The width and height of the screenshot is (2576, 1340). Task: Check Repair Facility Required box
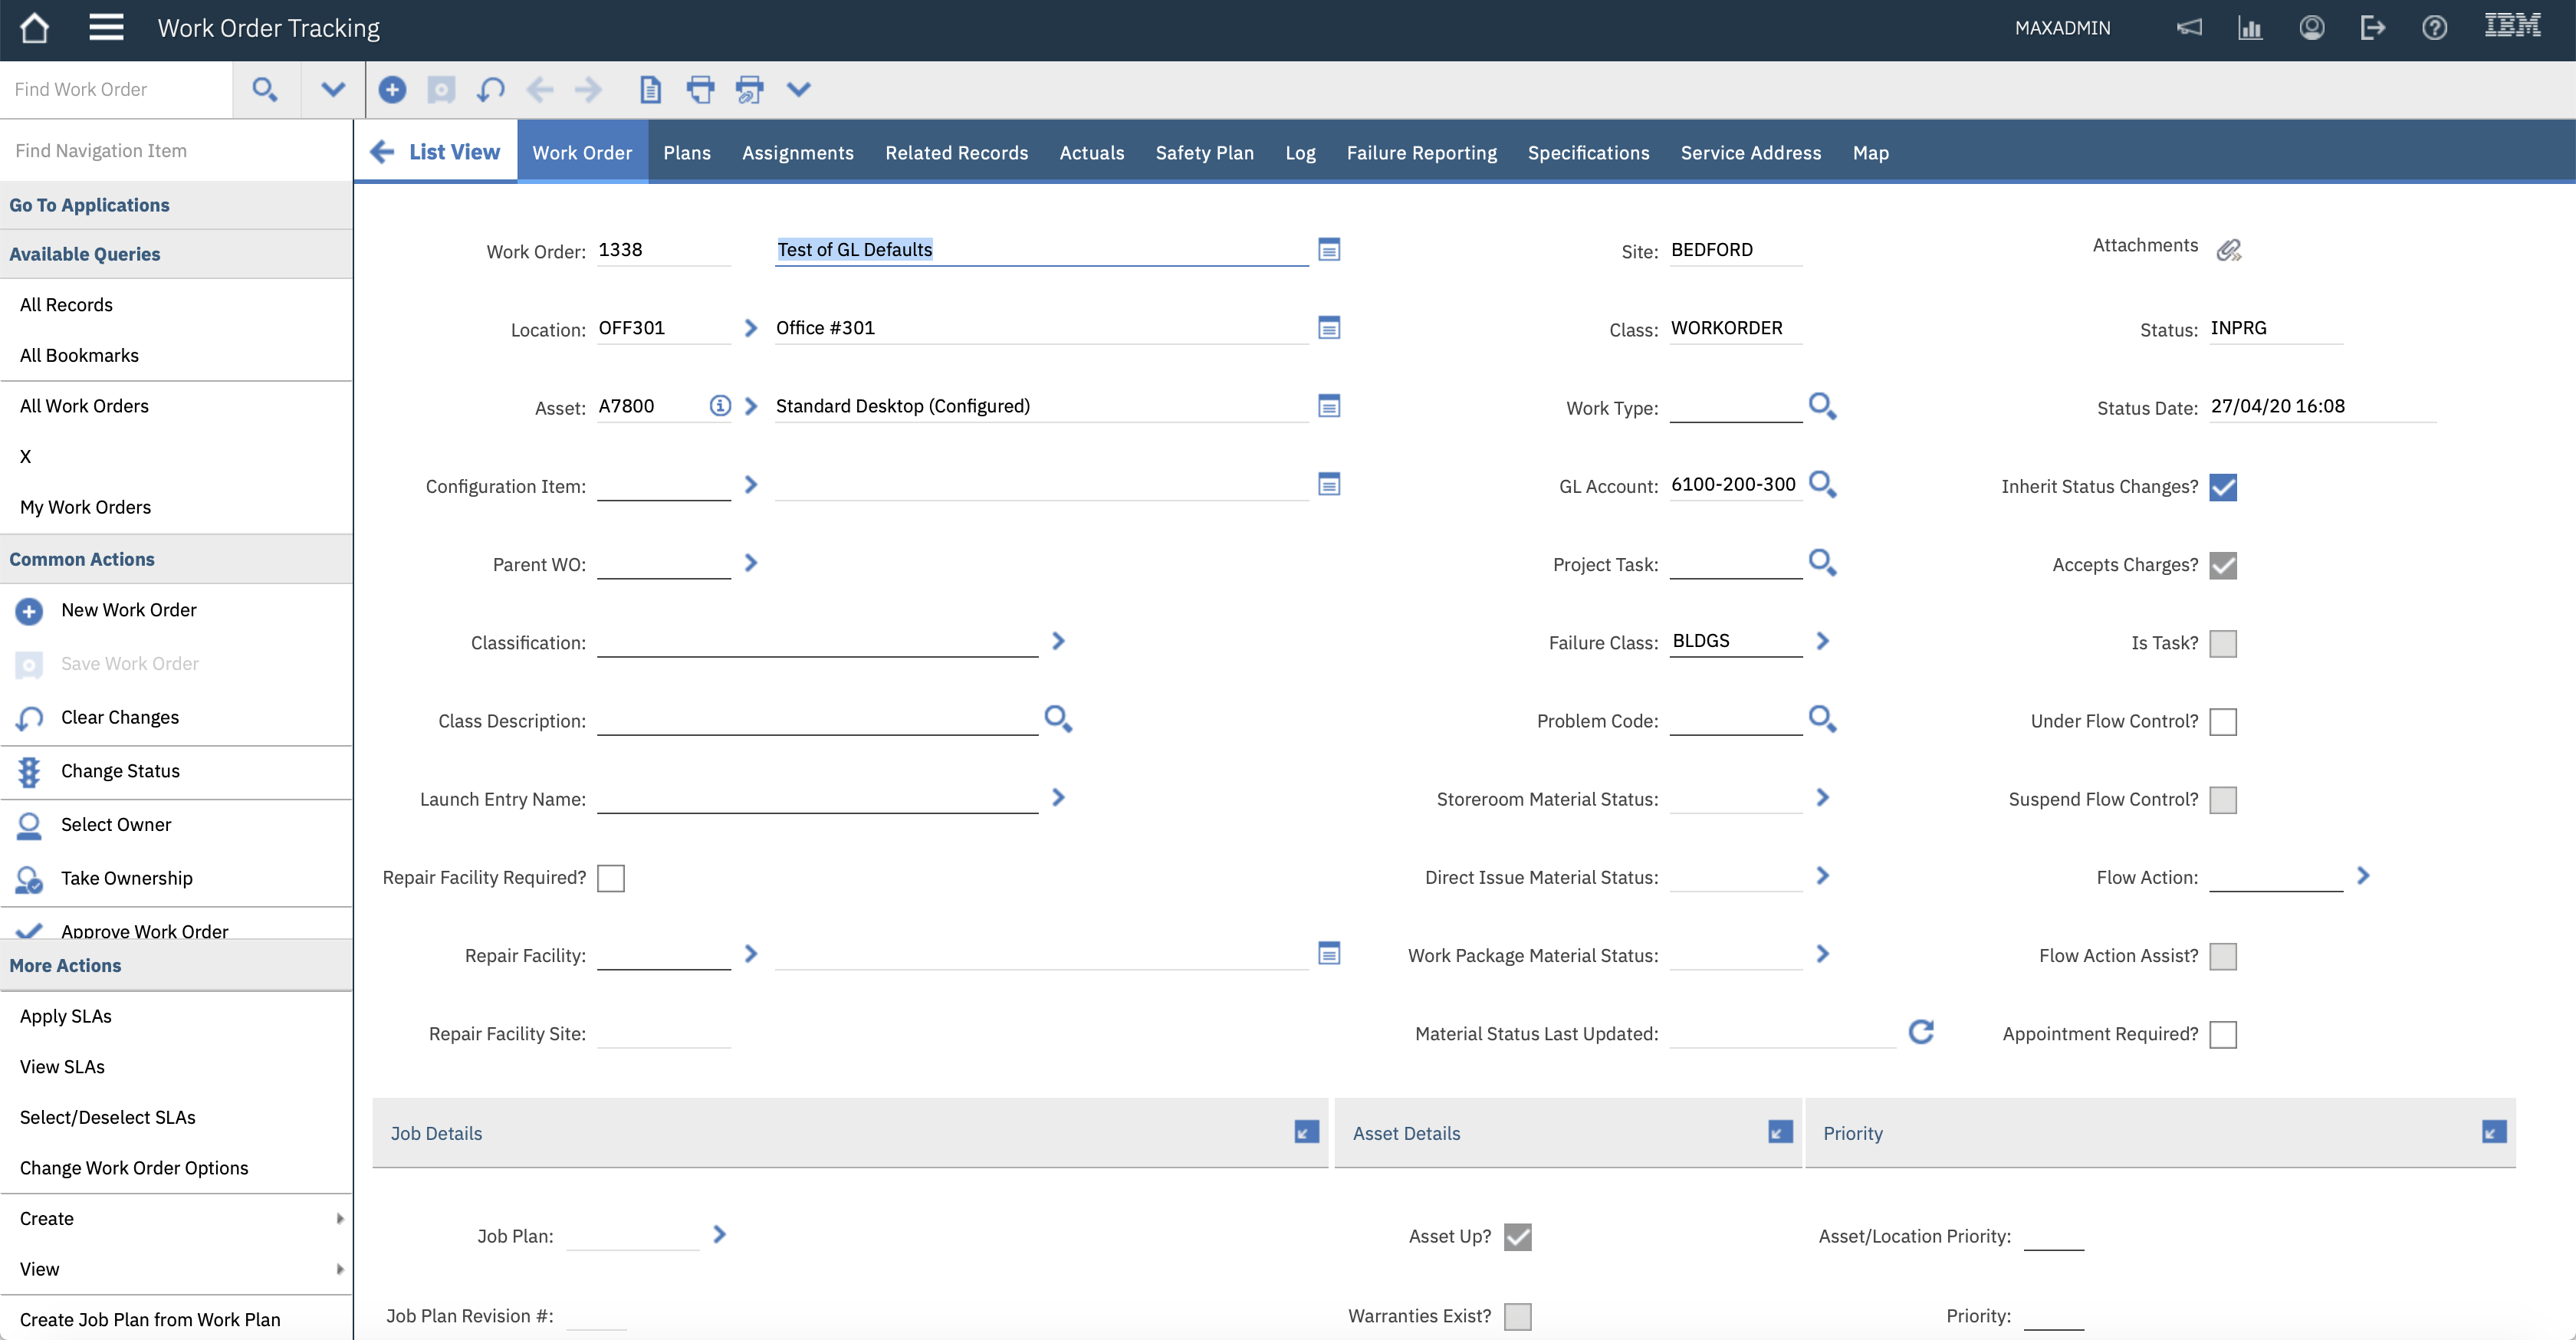(611, 878)
